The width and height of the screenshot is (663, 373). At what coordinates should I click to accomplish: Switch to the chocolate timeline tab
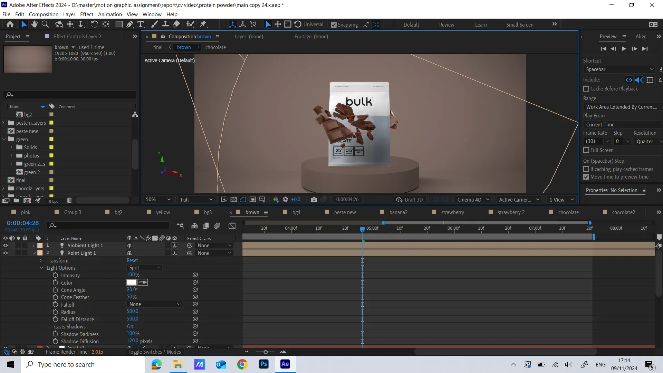(x=568, y=212)
